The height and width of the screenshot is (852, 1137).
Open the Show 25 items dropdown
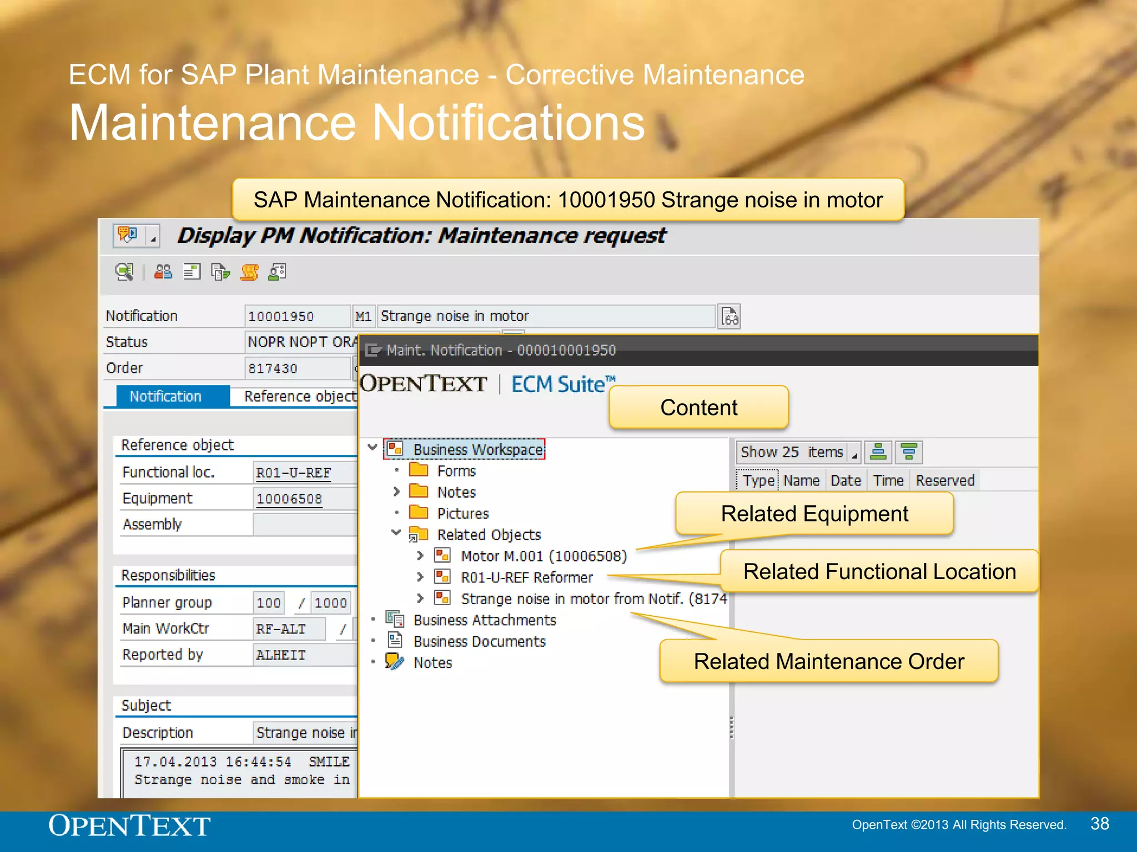click(x=798, y=452)
